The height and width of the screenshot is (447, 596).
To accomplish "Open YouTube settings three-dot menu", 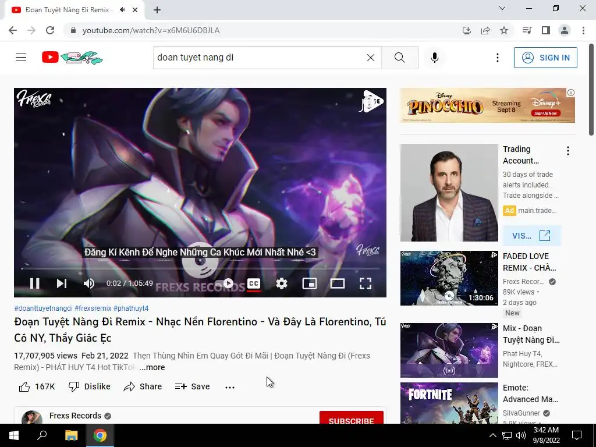I will tap(497, 58).
